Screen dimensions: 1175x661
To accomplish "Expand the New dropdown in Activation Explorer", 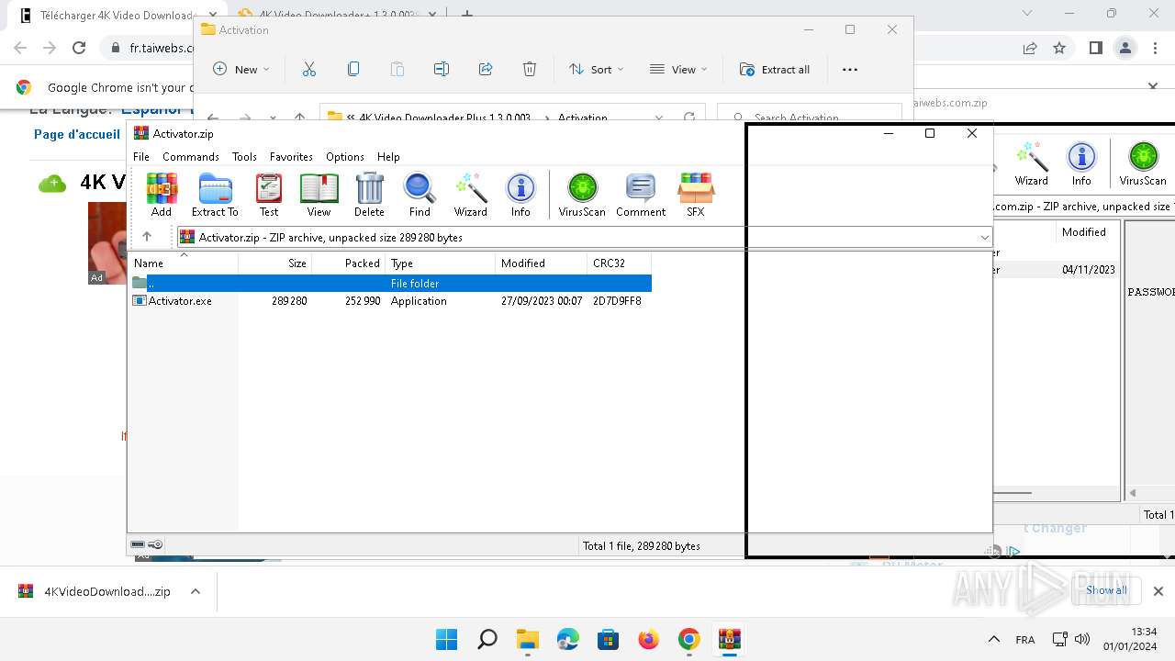I will [241, 69].
